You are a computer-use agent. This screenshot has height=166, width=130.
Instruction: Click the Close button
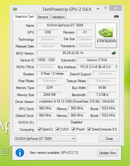click(109, 139)
